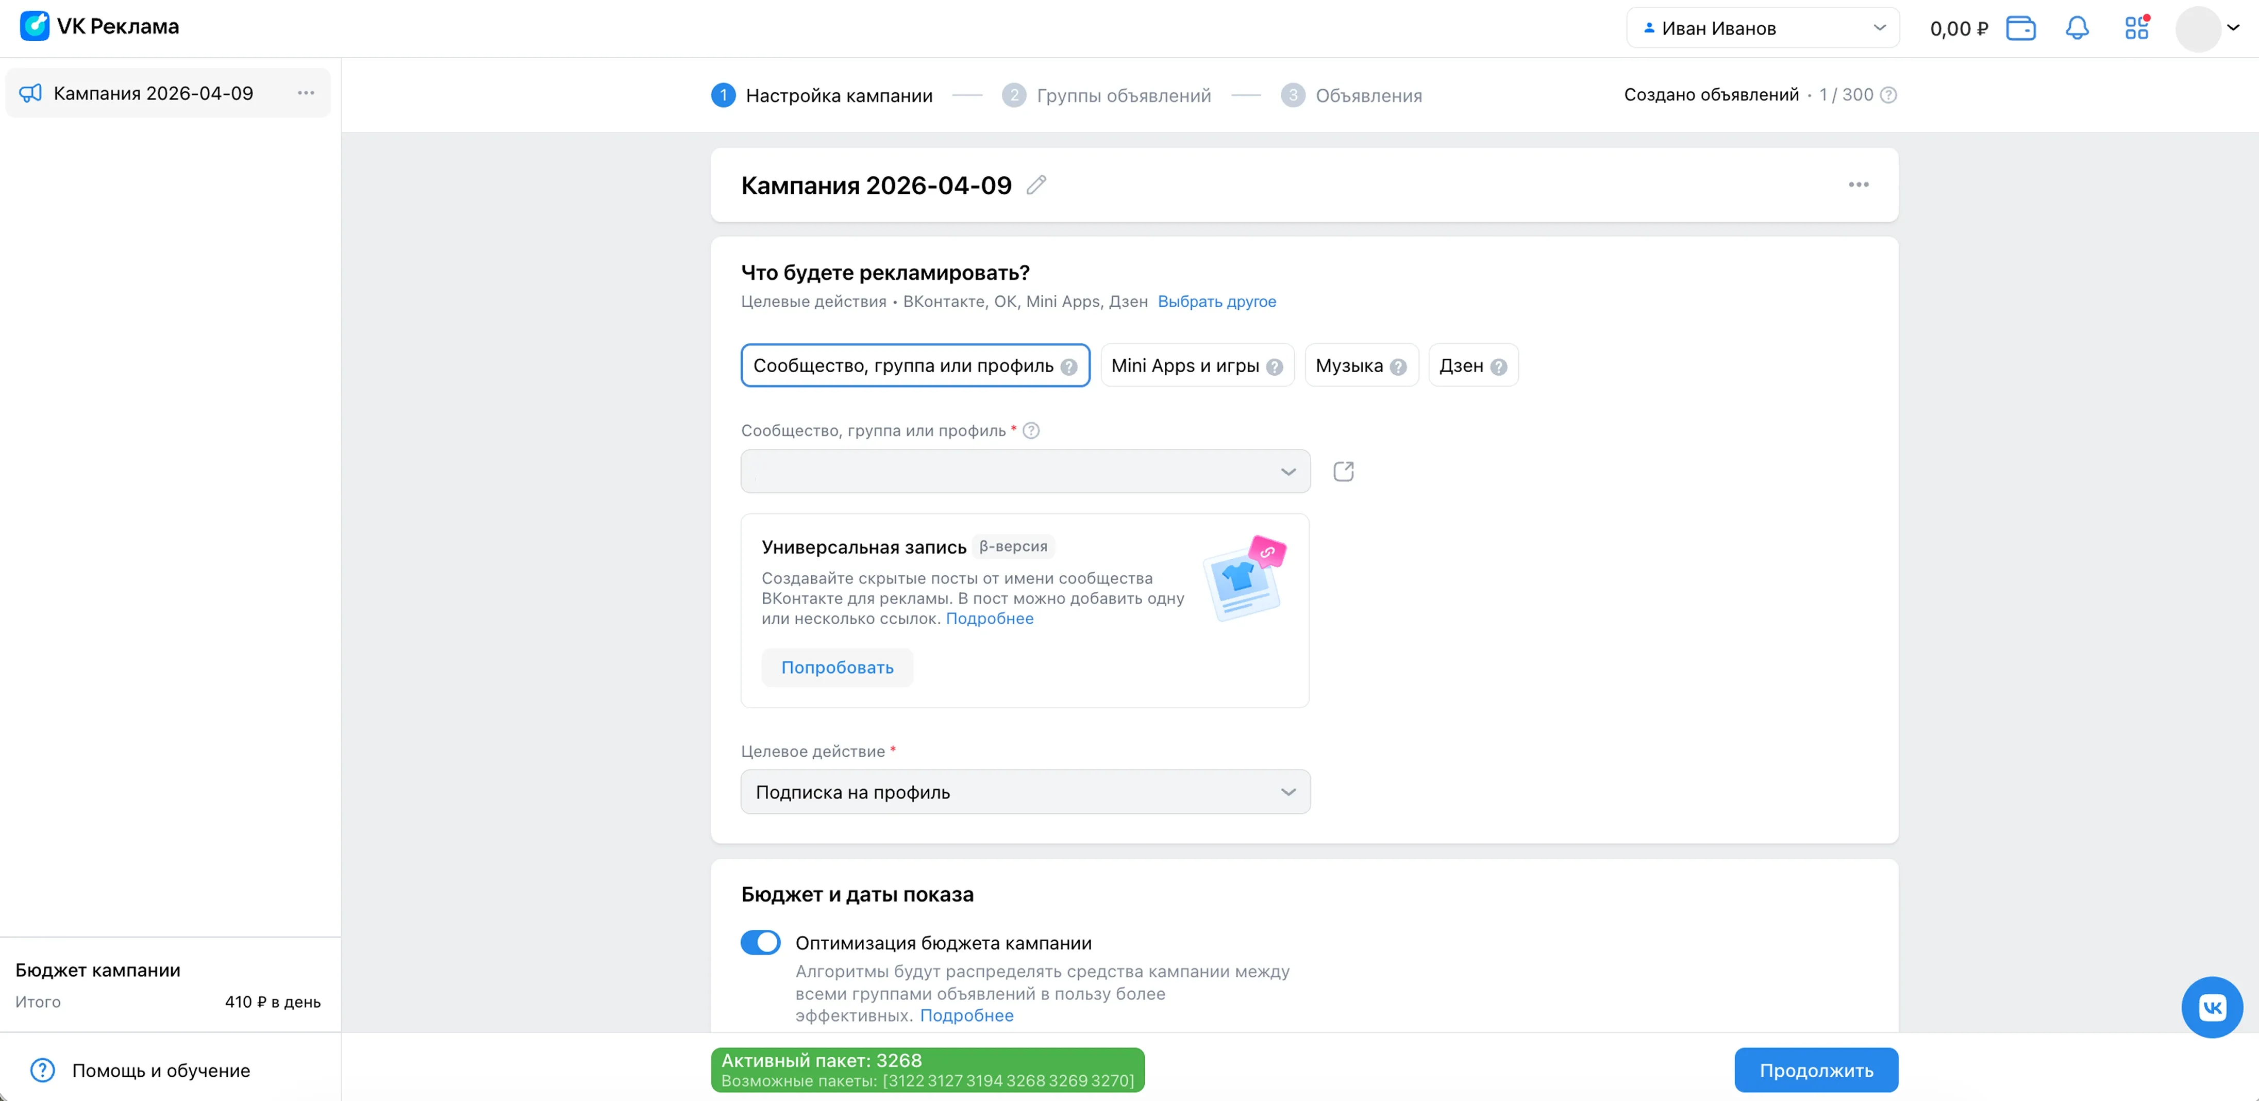2259x1101 pixels.
Task: Click the Активный пакет: 3268 banner
Action: pos(928,1070)
